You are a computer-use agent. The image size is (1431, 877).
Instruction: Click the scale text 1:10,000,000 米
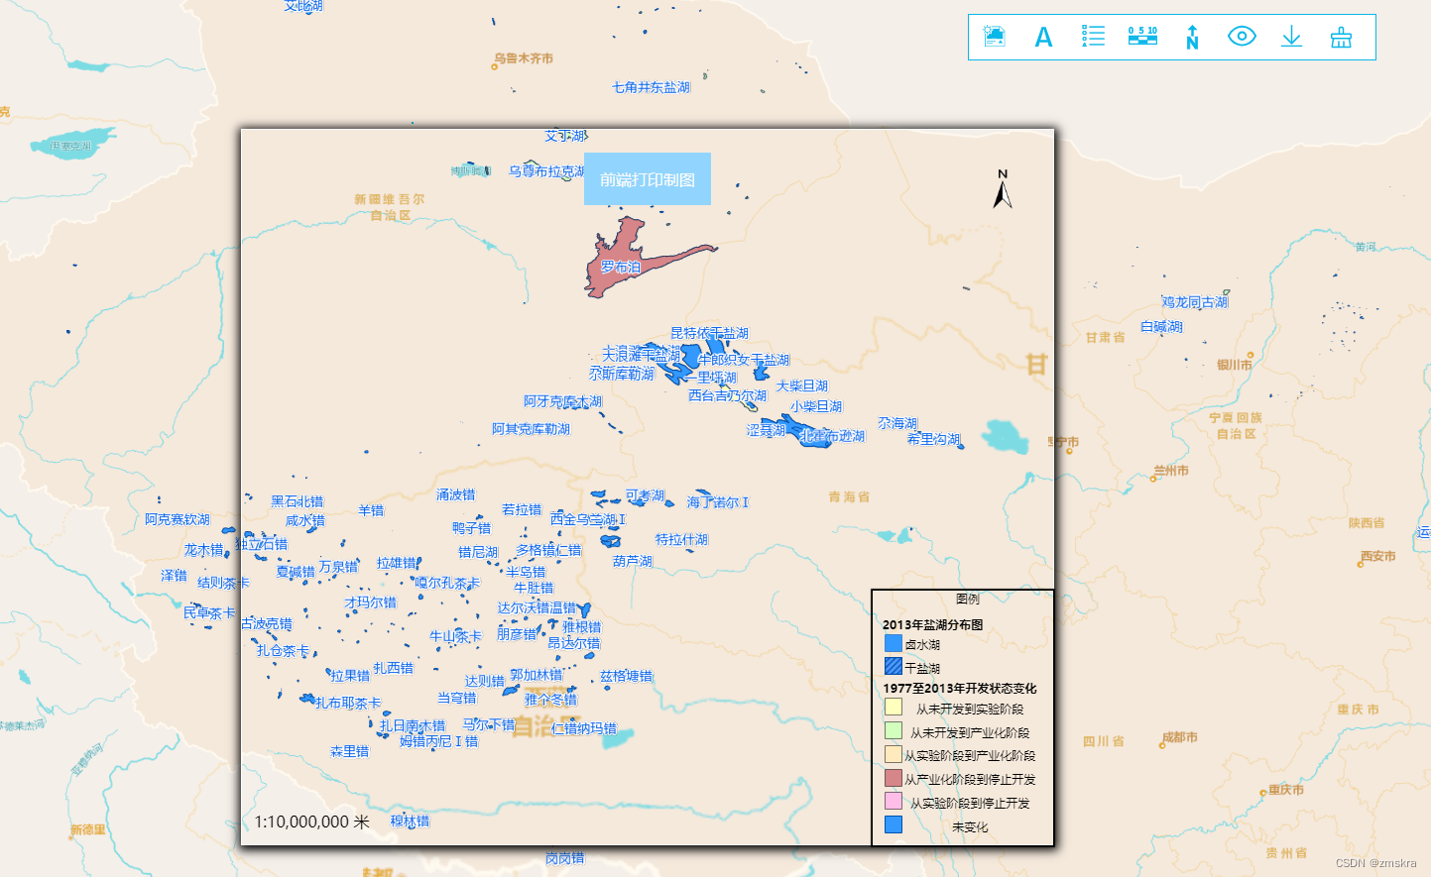tap(310, 822)
